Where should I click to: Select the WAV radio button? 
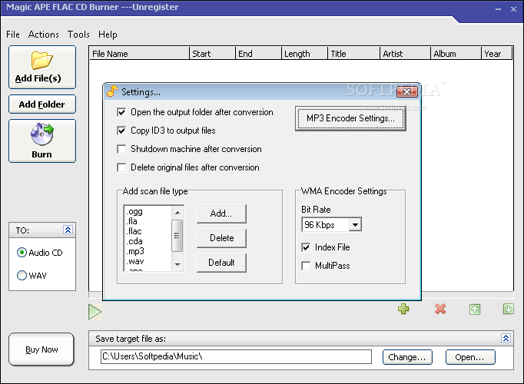point(22,275)
